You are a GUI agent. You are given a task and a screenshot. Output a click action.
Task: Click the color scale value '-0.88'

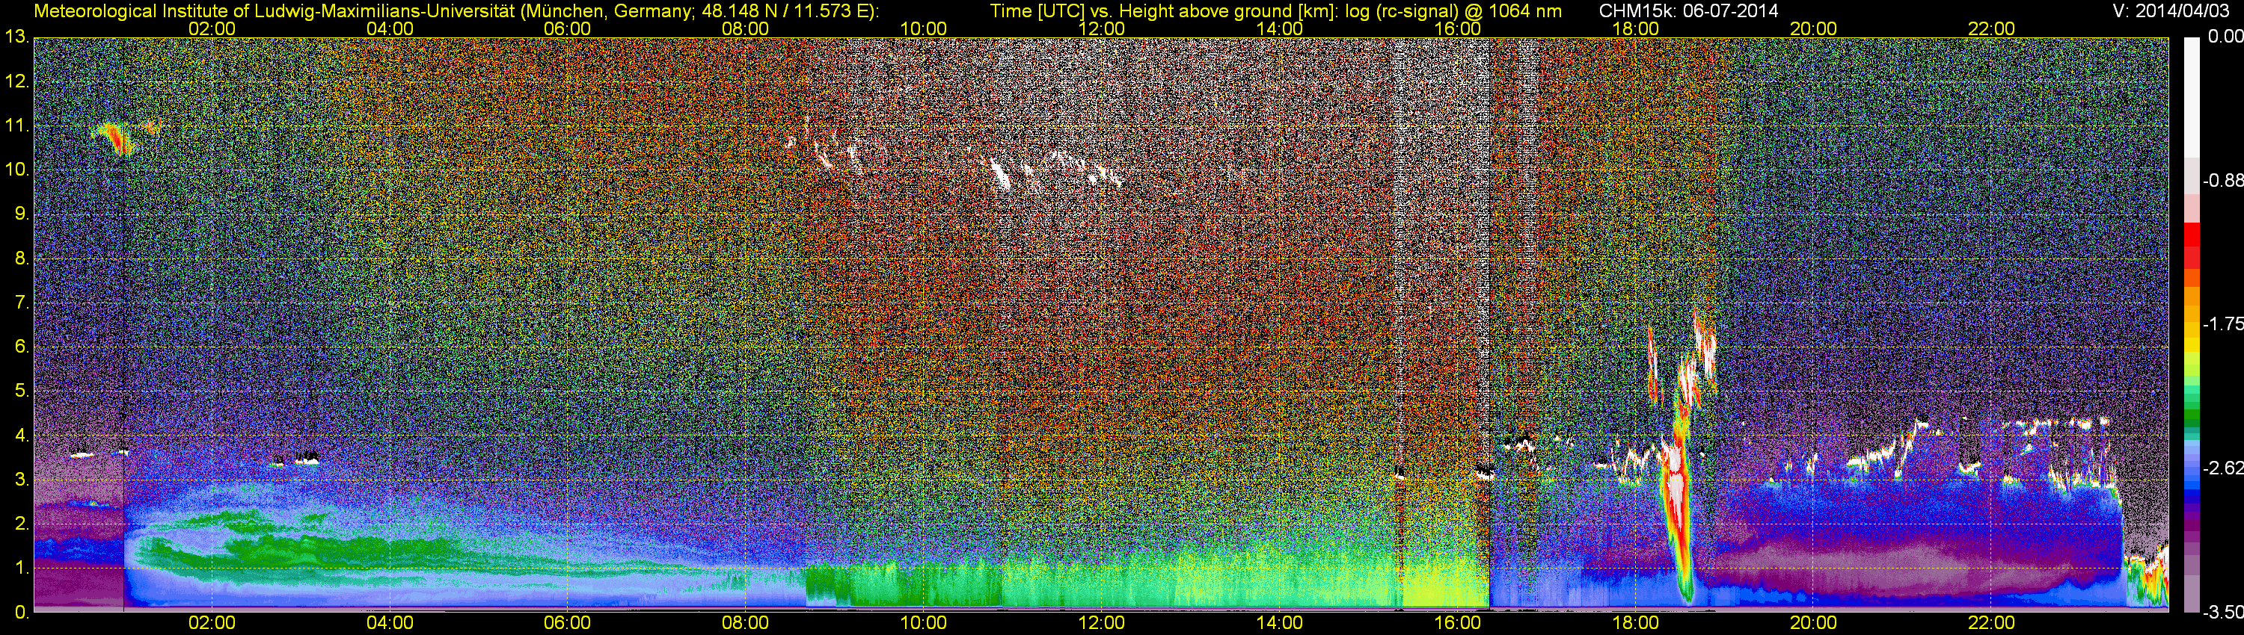point(2222,180)
